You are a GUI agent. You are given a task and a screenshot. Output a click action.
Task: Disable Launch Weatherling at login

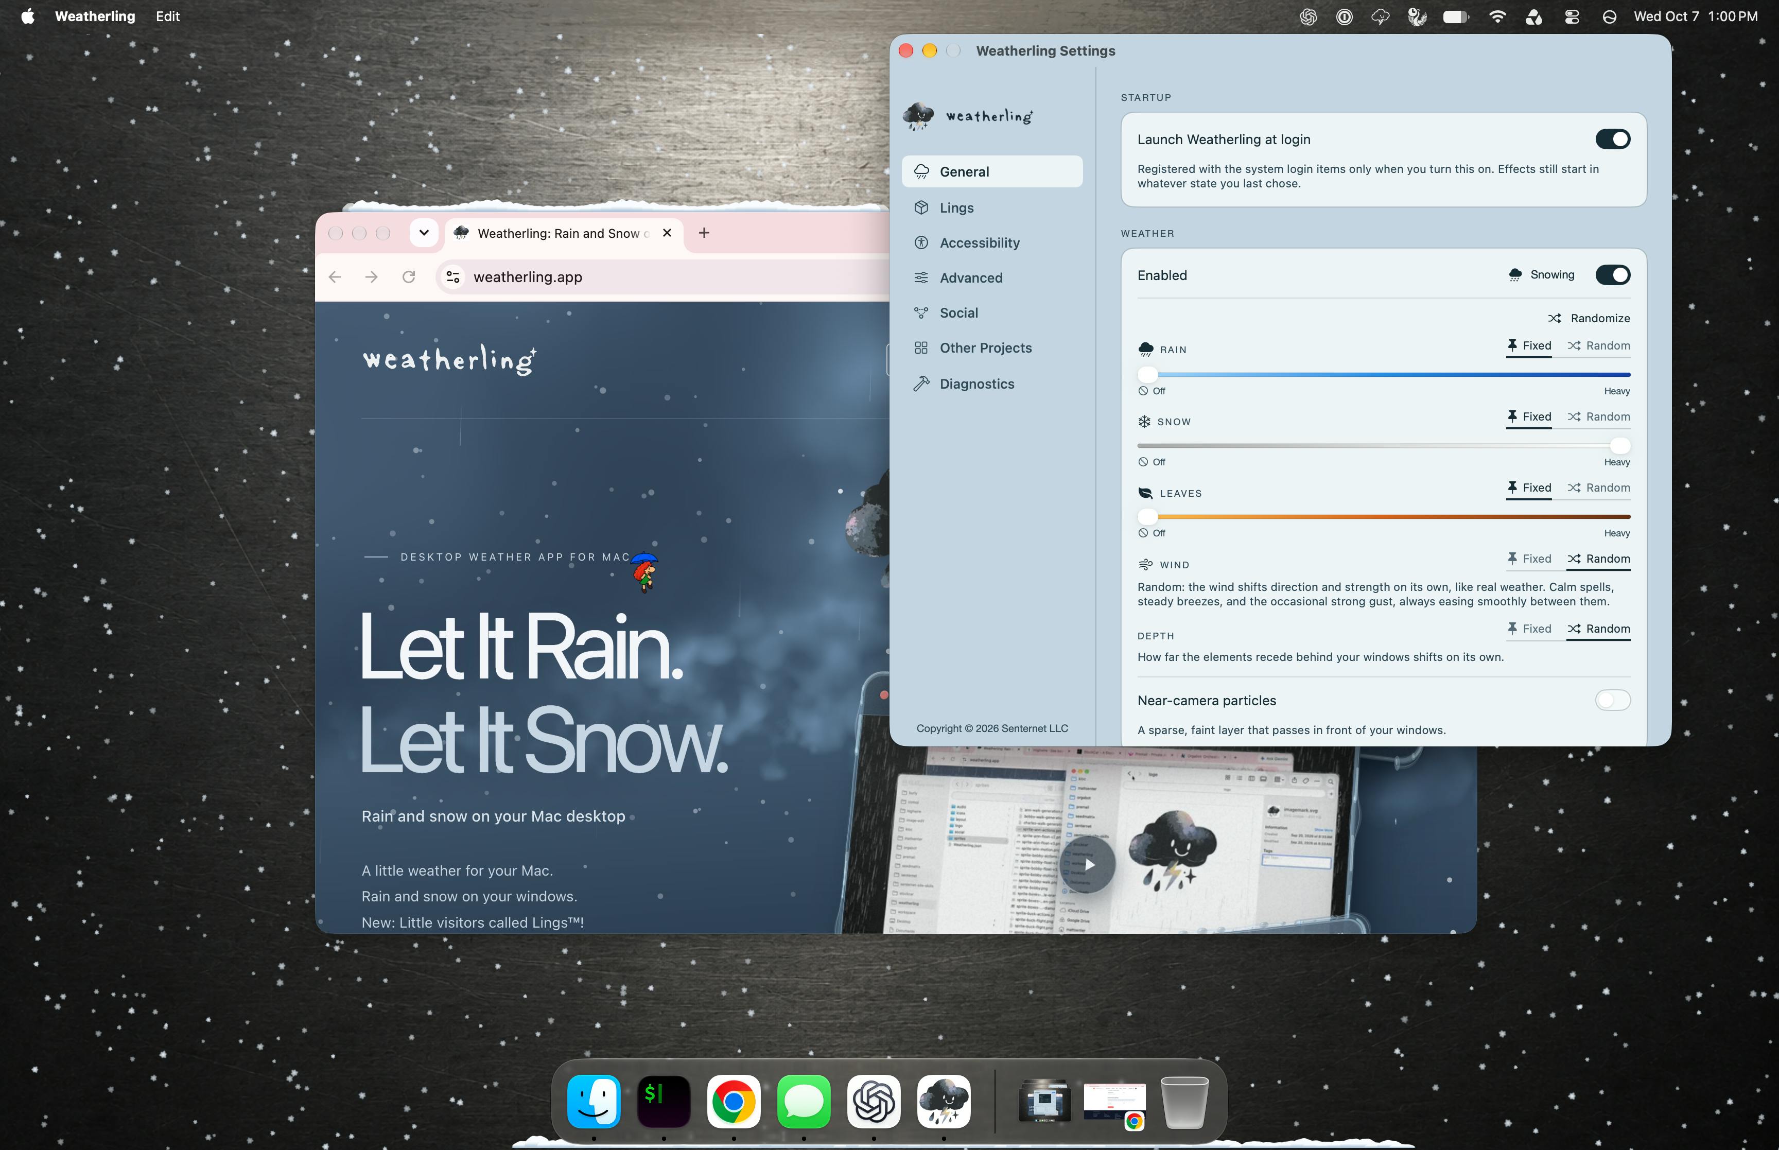click(1613, 139)
